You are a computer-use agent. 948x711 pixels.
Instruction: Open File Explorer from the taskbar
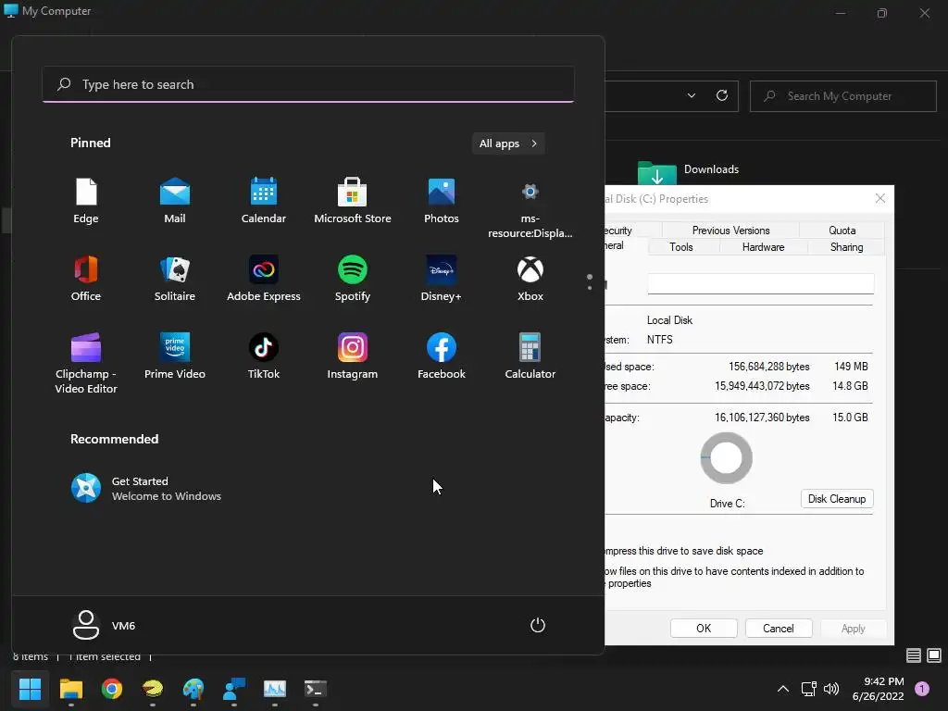pyautogui.click(x=70, y=689)
